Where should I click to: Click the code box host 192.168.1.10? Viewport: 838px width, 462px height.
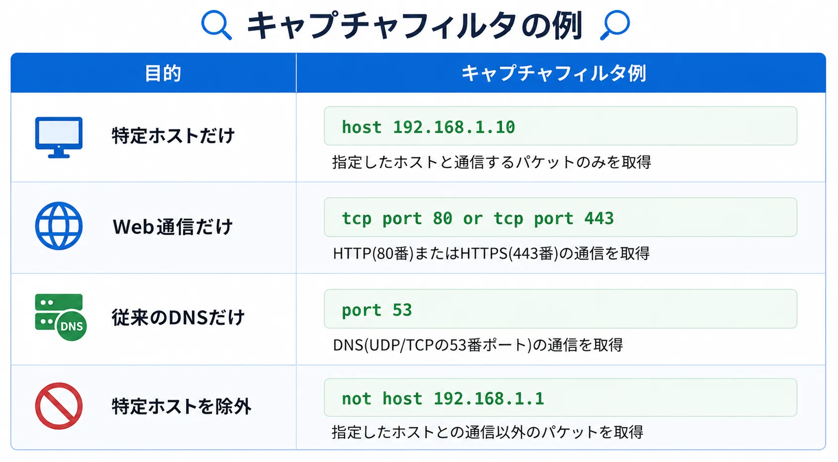tap(560, 126)
